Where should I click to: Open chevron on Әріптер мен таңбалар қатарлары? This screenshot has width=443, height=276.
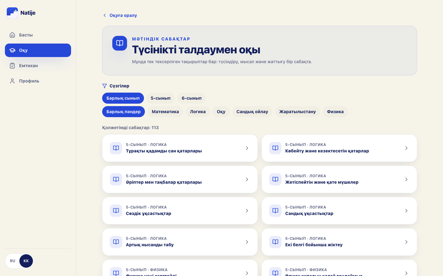click(247, 179)
